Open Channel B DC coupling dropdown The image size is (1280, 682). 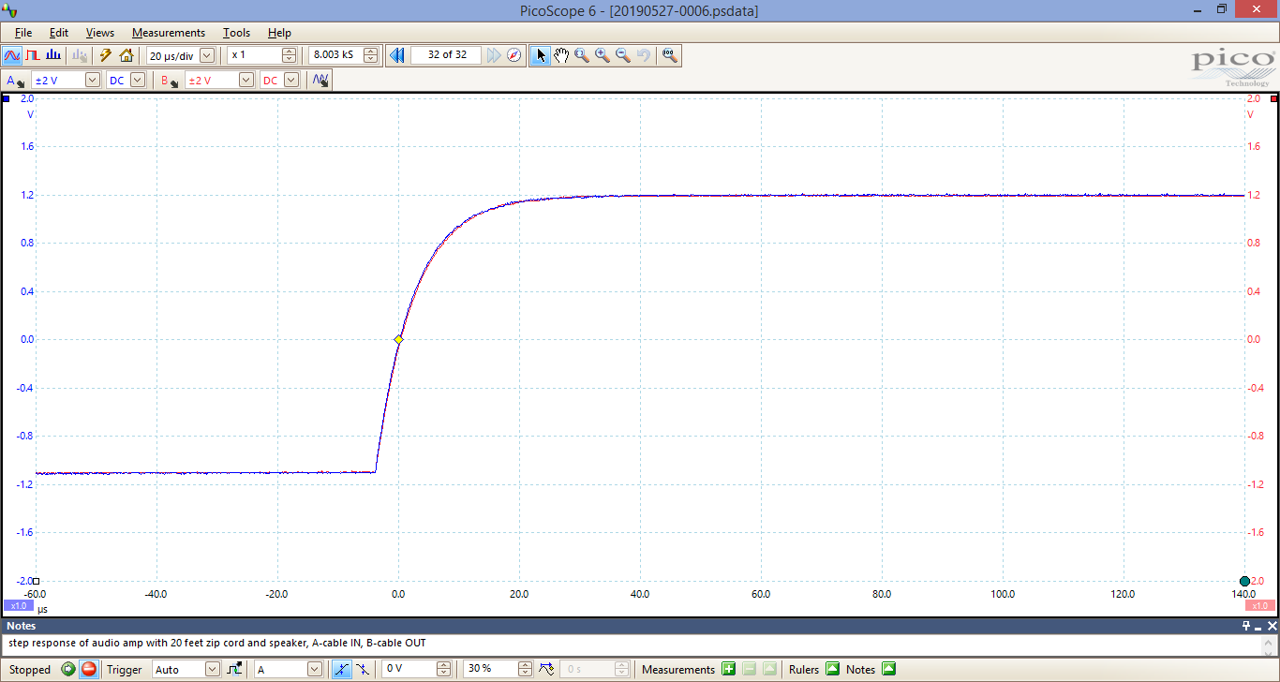291,81
